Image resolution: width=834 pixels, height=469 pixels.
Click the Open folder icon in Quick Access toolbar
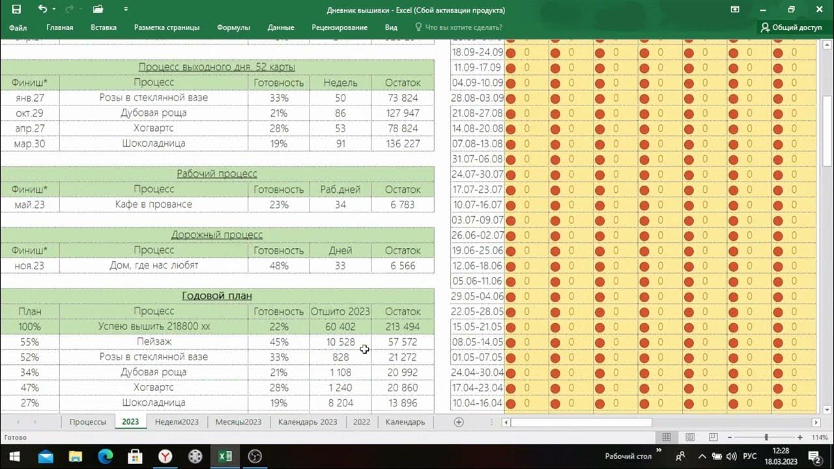[x=98, y=9]
